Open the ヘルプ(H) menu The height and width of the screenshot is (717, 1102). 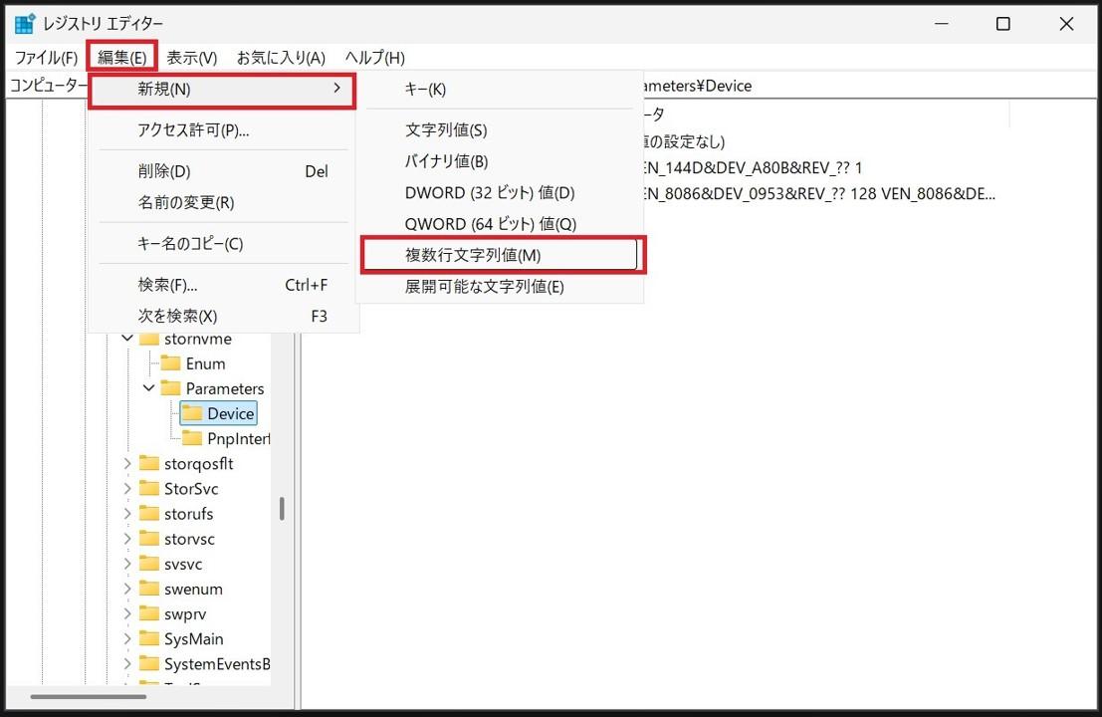click(x=374, y=58)
